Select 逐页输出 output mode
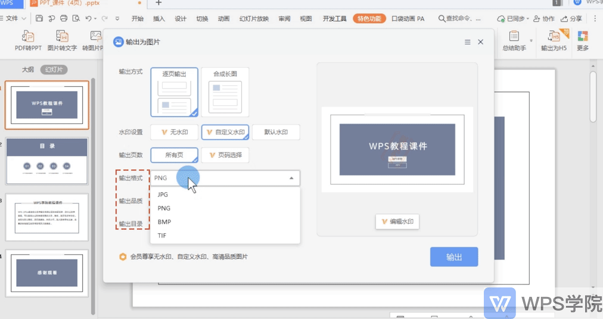This screenshot has width=603, height=319. (x=174, y=92)
